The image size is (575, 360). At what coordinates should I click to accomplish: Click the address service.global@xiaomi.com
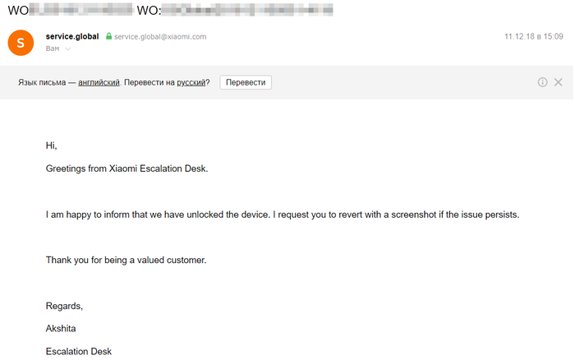[x=160, y=37]
